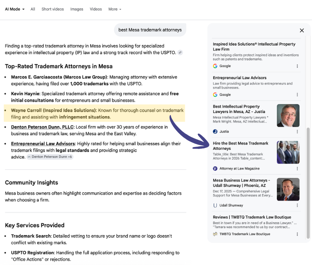Open more options for TMBTQ result
The height and width of the screenshot is (273, 312).
(x=297, y=234)
